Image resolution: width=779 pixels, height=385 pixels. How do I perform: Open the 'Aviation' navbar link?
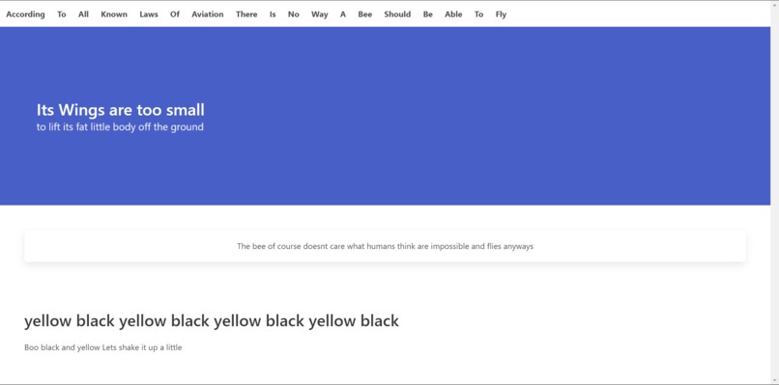[x=208, y=14]
